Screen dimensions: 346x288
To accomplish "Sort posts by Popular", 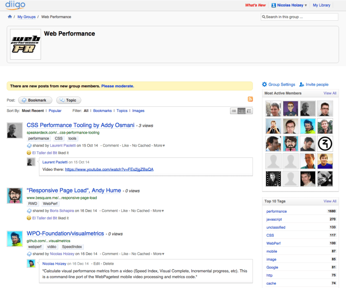I will (x=55, y=111).
